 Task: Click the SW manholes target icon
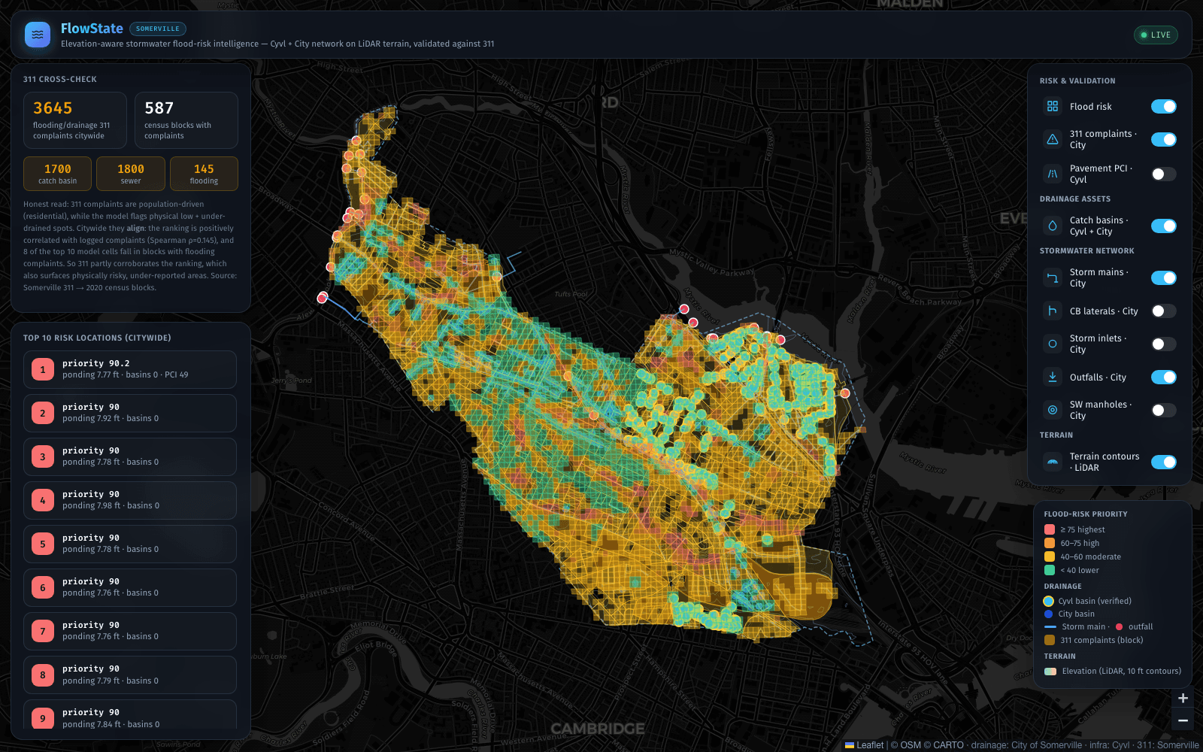tap(1053, 410)
